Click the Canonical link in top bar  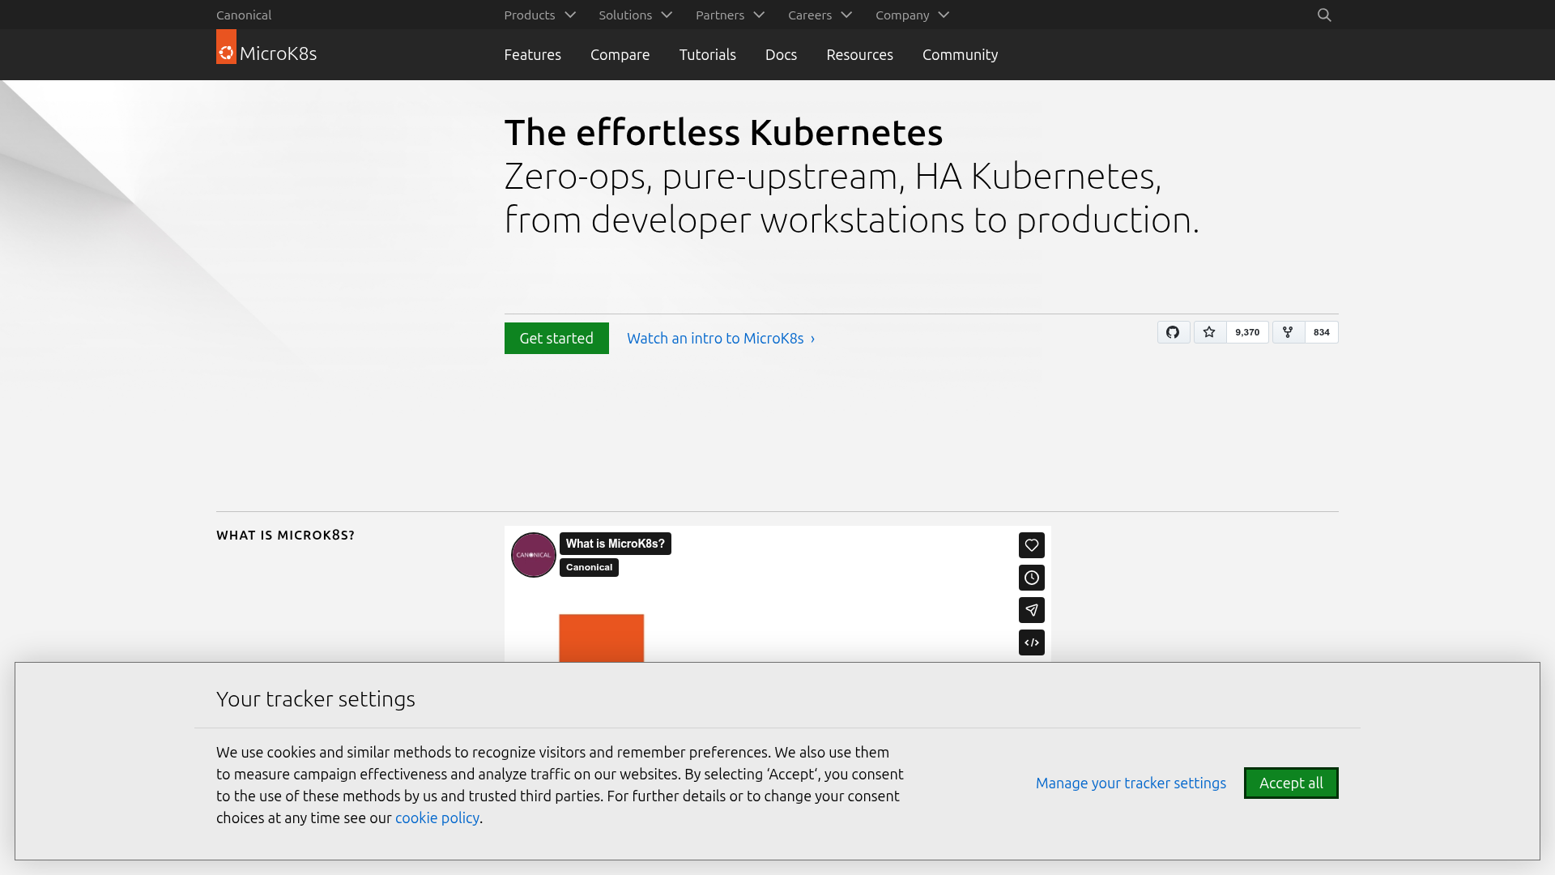pos(244,15)
